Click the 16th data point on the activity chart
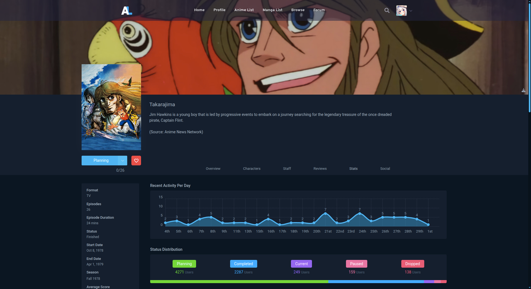The image size is (531, 289). [268, 219]
